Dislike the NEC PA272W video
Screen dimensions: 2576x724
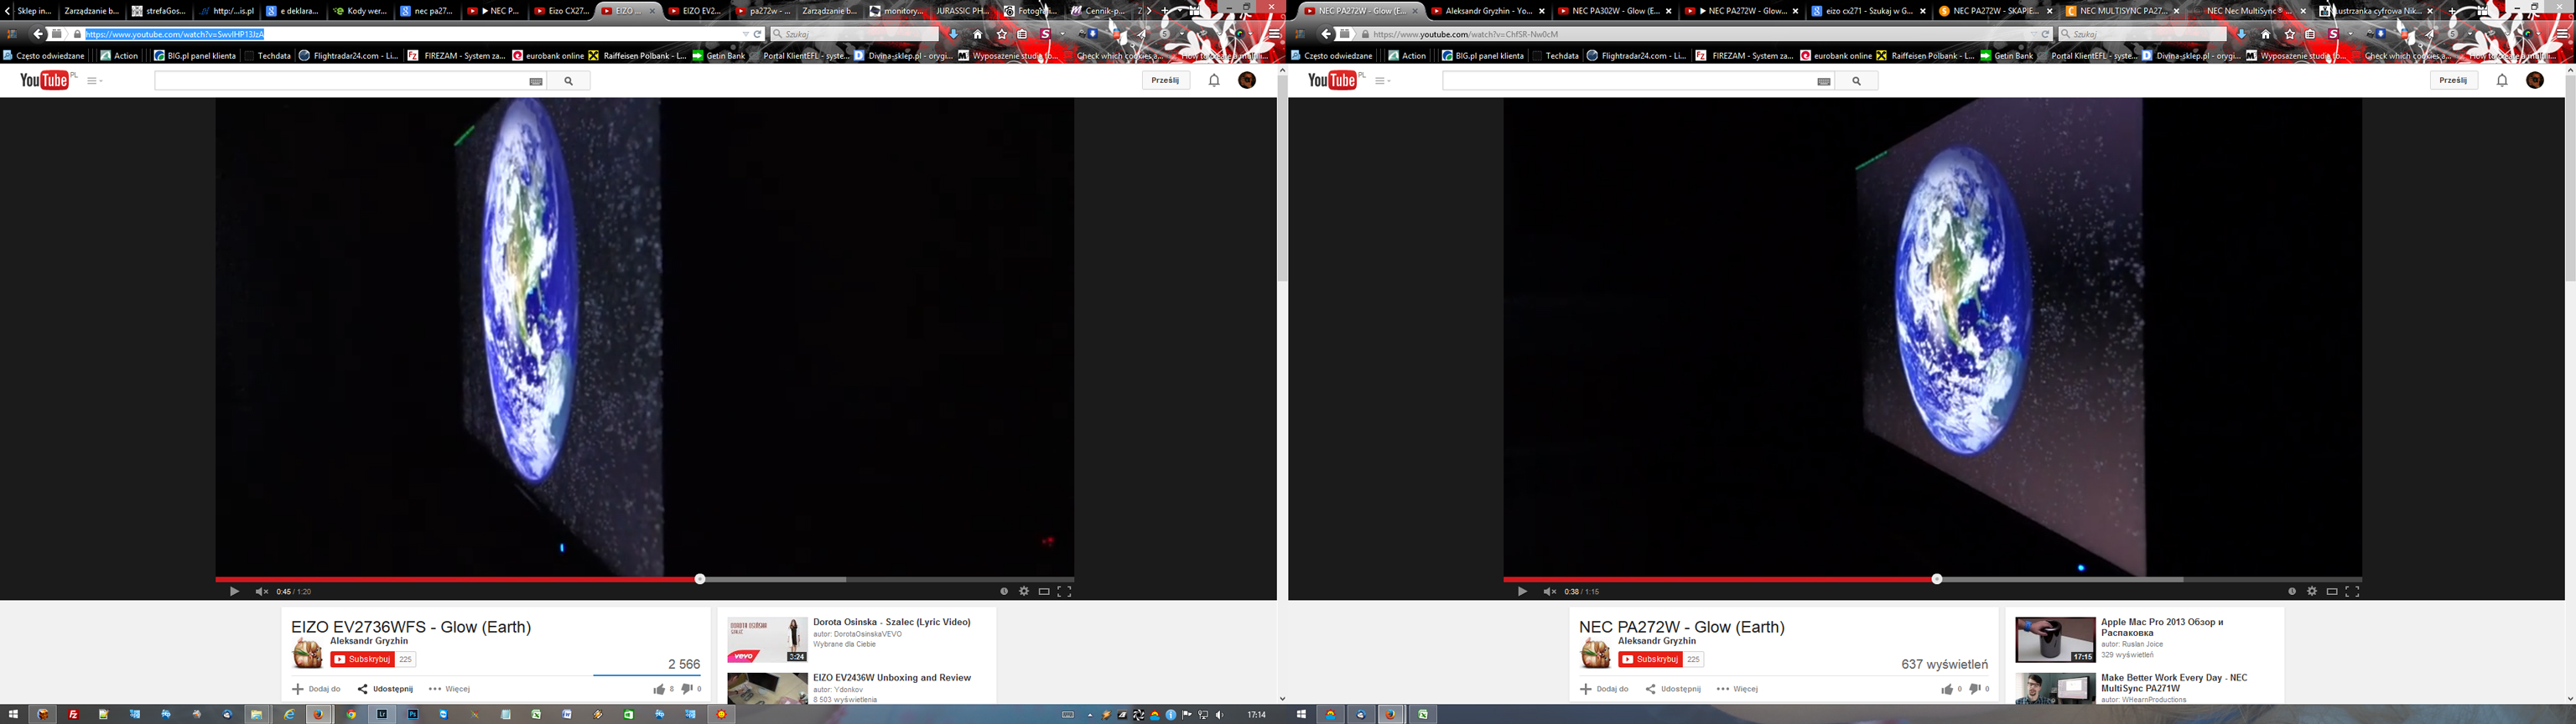point(1975,689)
